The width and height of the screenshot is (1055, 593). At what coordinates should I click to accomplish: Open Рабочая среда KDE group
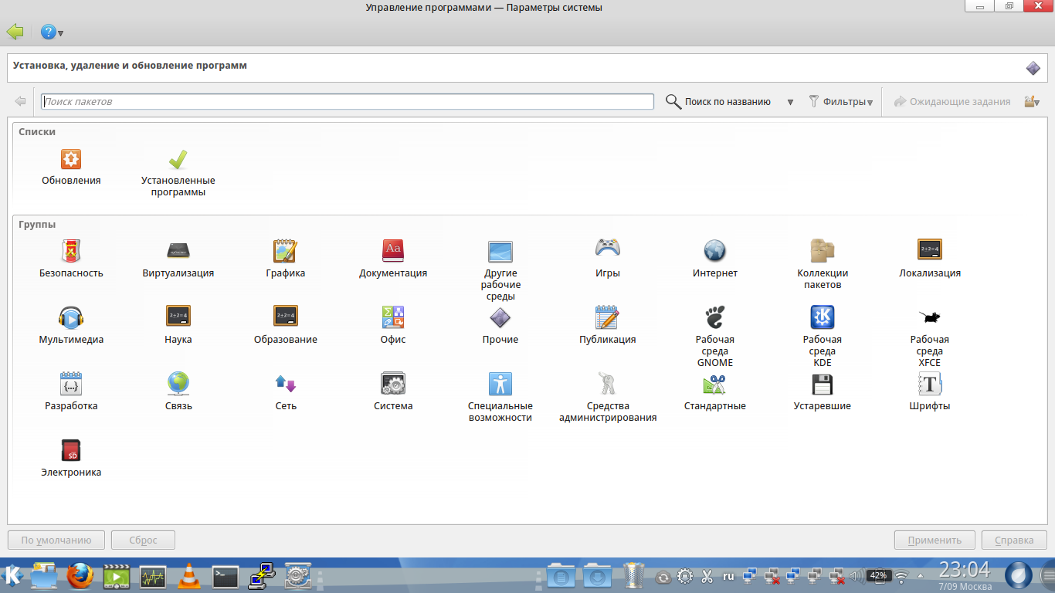pos(823,337)
